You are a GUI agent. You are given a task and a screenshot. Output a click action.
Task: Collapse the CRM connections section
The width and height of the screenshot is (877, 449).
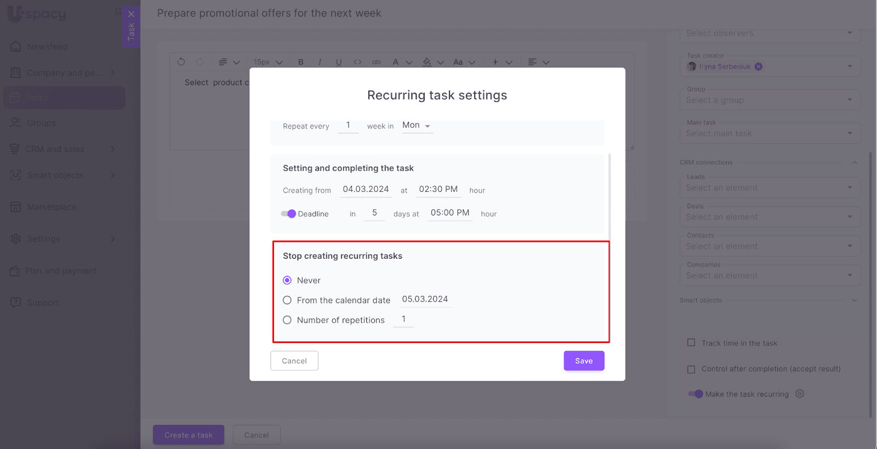click(x=854, y=162)
